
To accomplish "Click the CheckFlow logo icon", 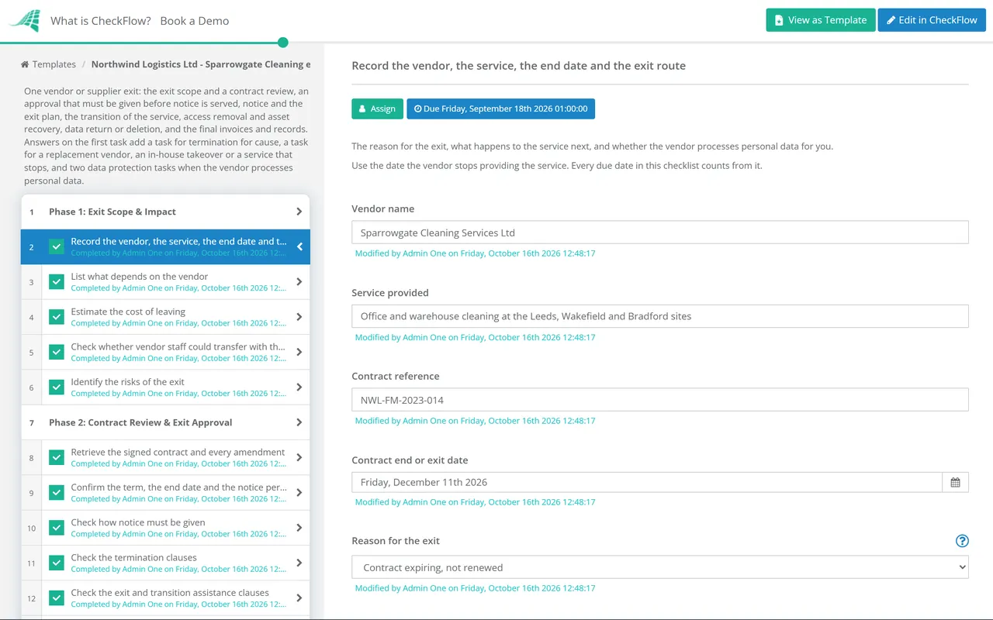I will point(24,20).
